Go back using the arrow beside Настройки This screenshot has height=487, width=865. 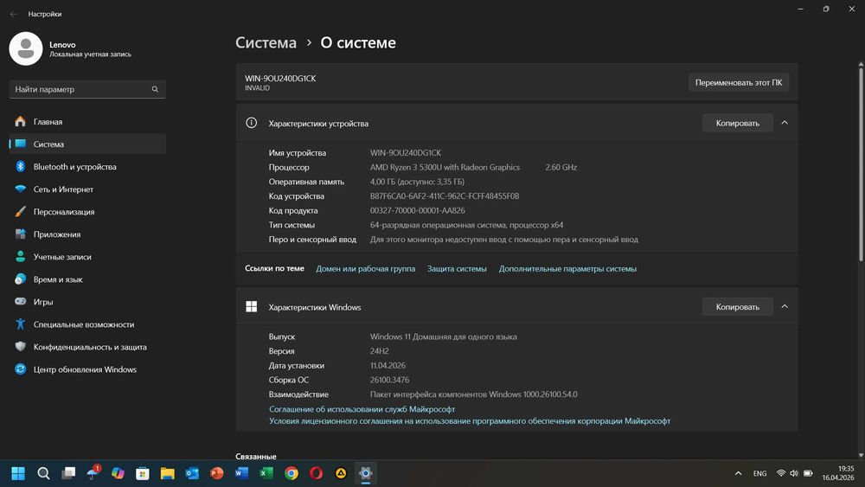point(13,15)
